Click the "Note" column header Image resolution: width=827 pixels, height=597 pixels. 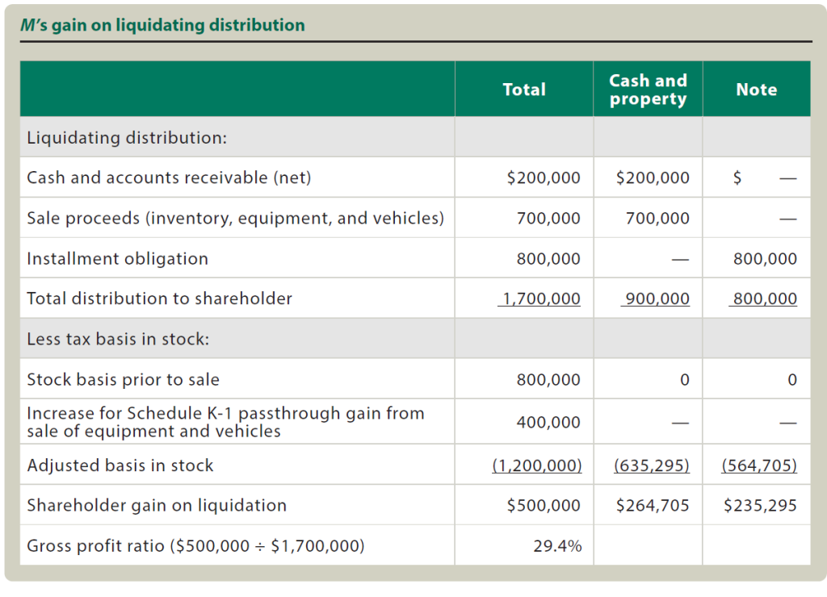pyautogui.click(x=756, y=90)
